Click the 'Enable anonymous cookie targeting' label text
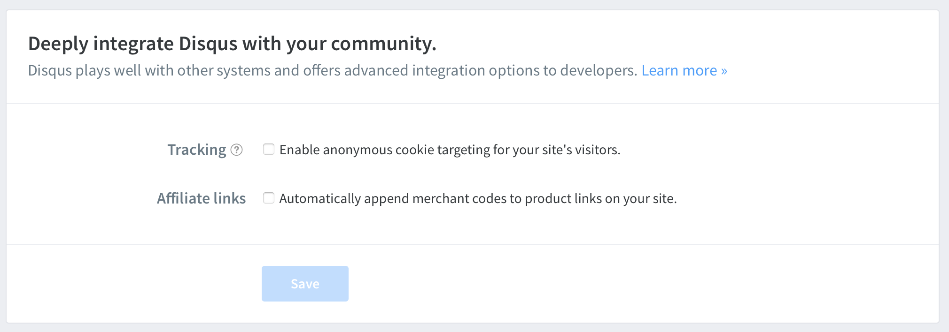This screenshot has width=949, height=332. pyautogui.click(x=450, y=150)
